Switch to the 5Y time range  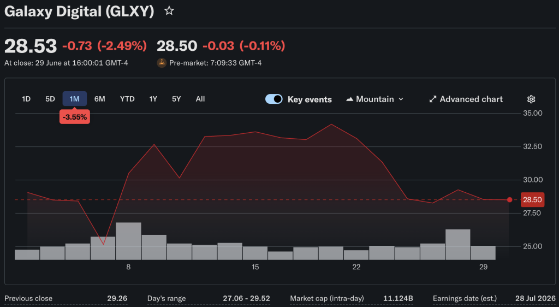pos(176,99)
